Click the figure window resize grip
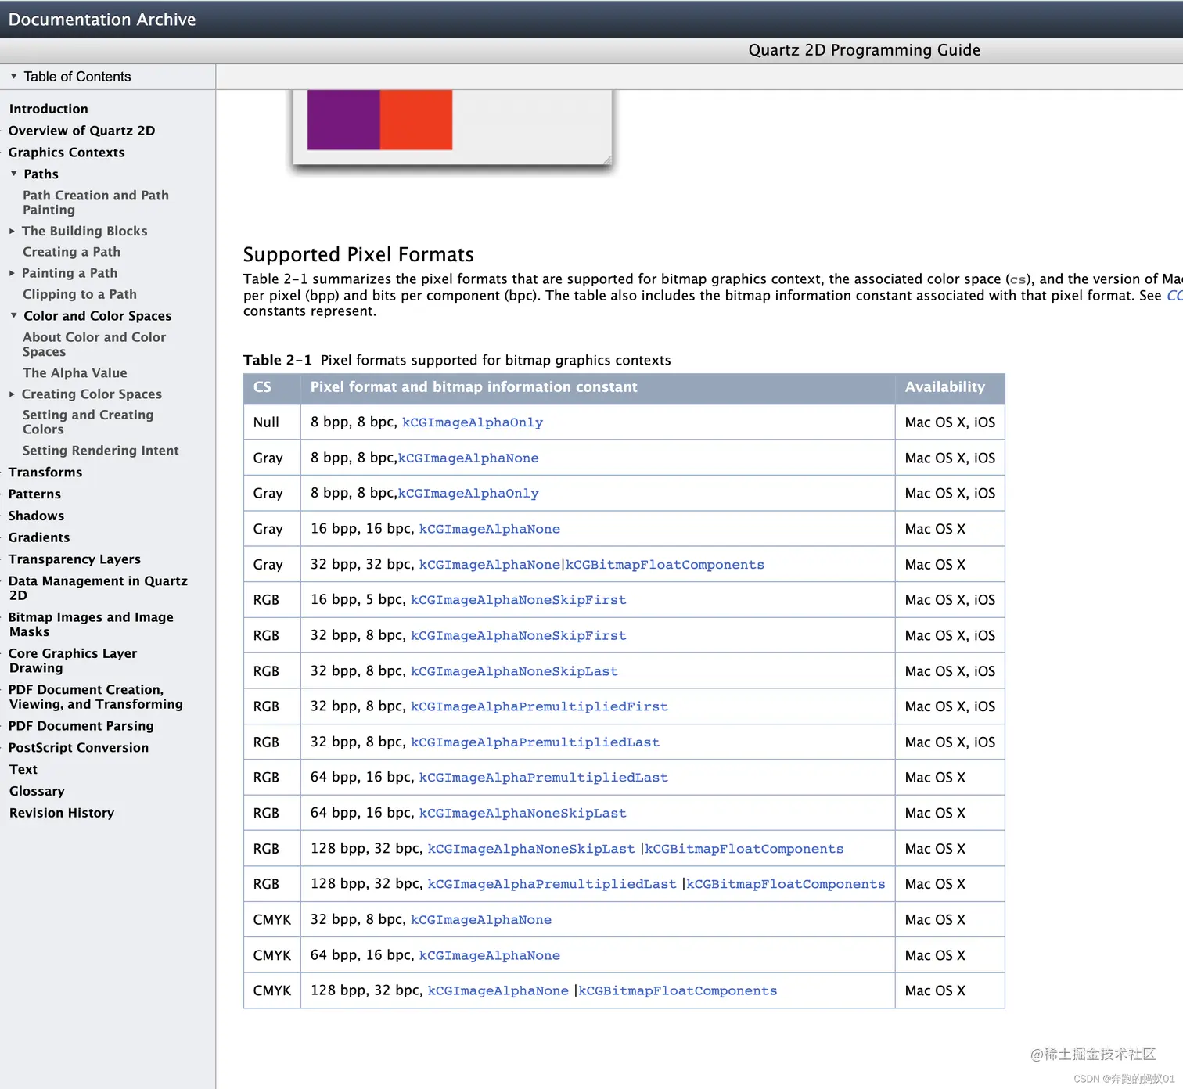 pyautogui.click(x=607, y=160)
